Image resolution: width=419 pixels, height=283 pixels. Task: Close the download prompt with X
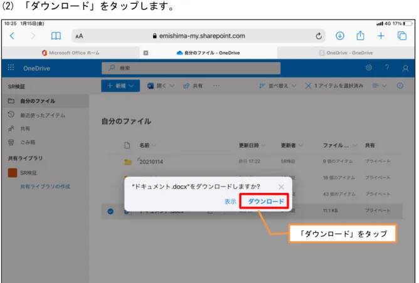(281, 187)
